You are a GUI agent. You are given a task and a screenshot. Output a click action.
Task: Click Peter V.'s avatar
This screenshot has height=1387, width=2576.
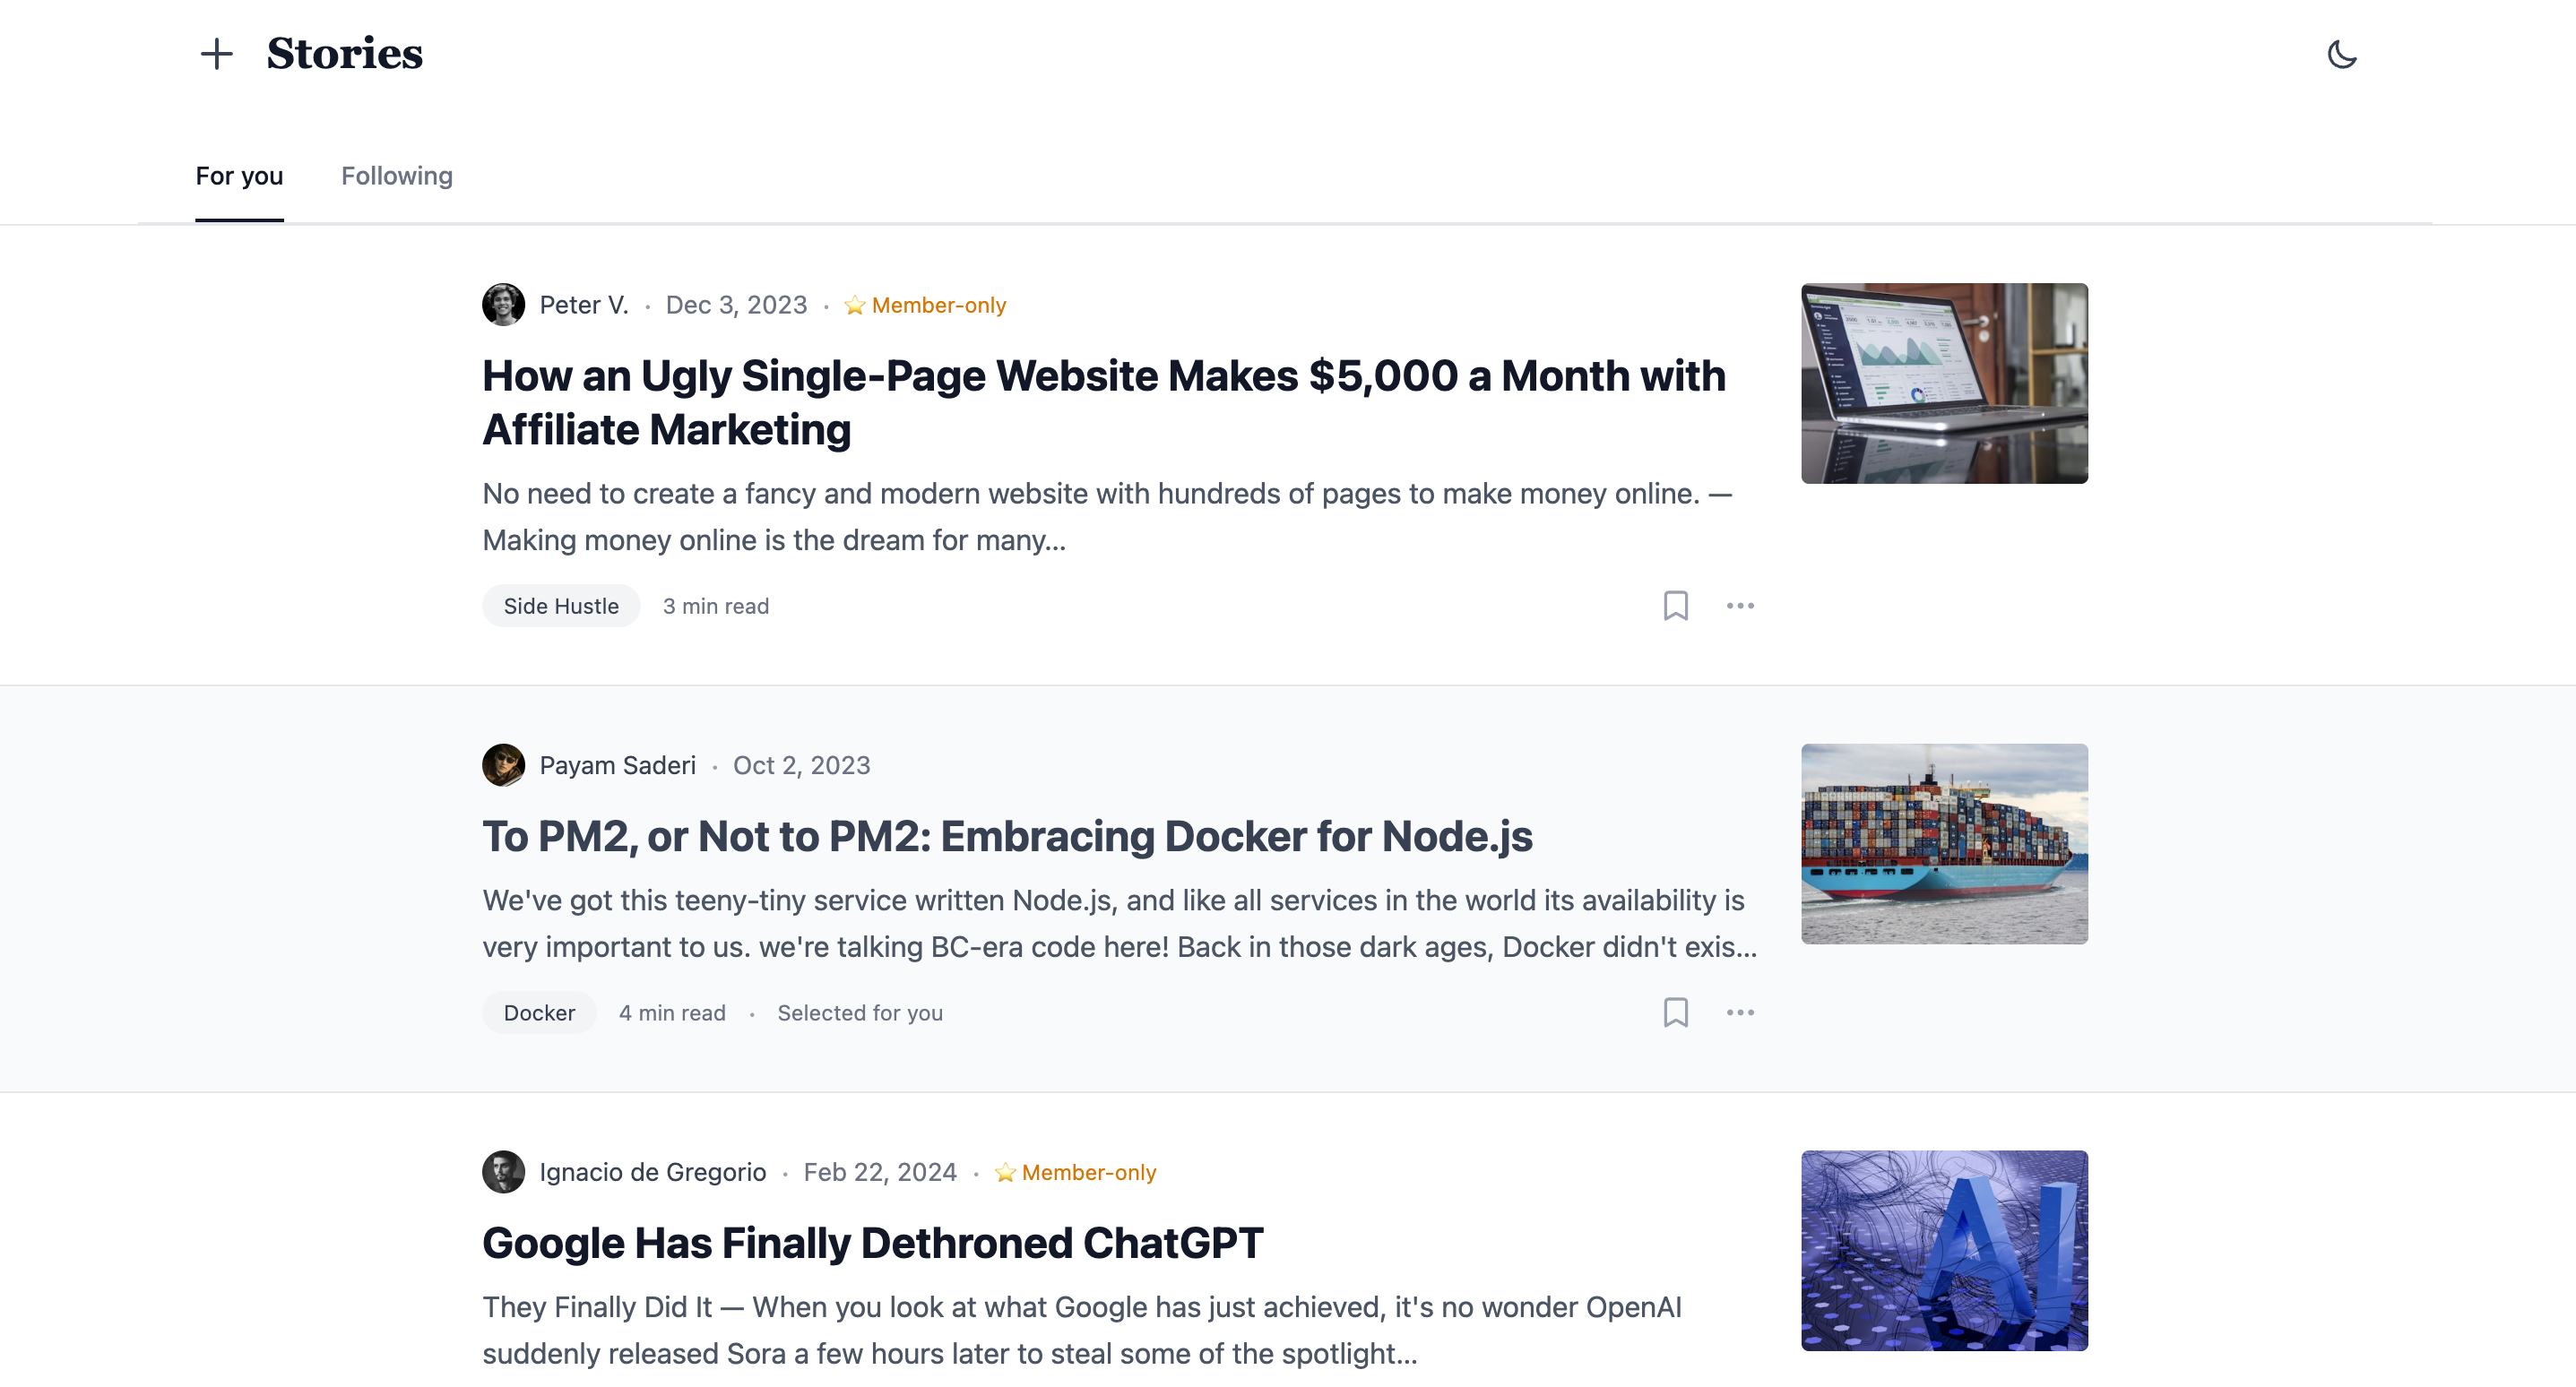coord(503,305)
